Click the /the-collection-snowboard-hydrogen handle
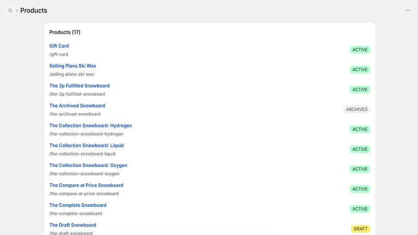Viewport: 418px width, 235px height. pos(86,134)
